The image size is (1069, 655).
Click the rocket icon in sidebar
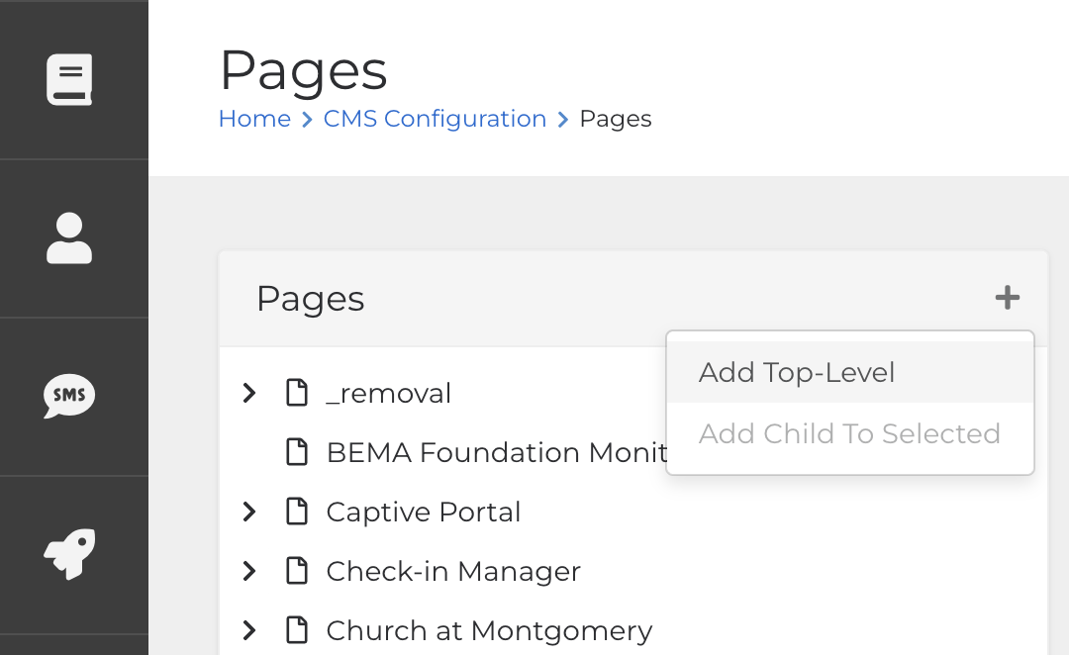tap(69, 554)
